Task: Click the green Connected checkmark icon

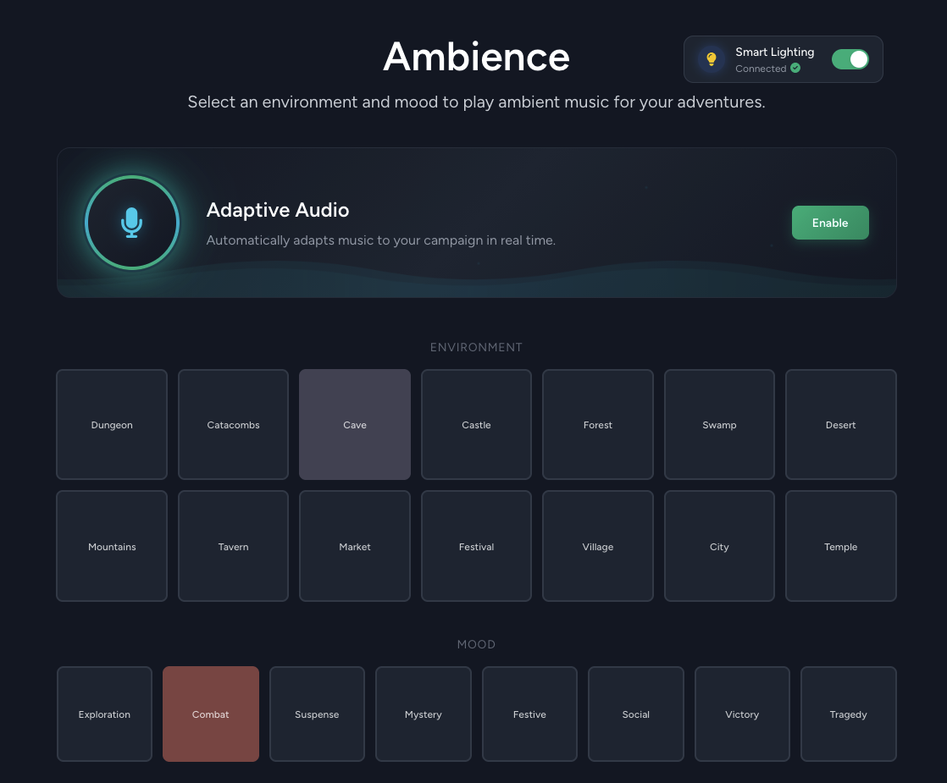Action: (x=795, y=69)
